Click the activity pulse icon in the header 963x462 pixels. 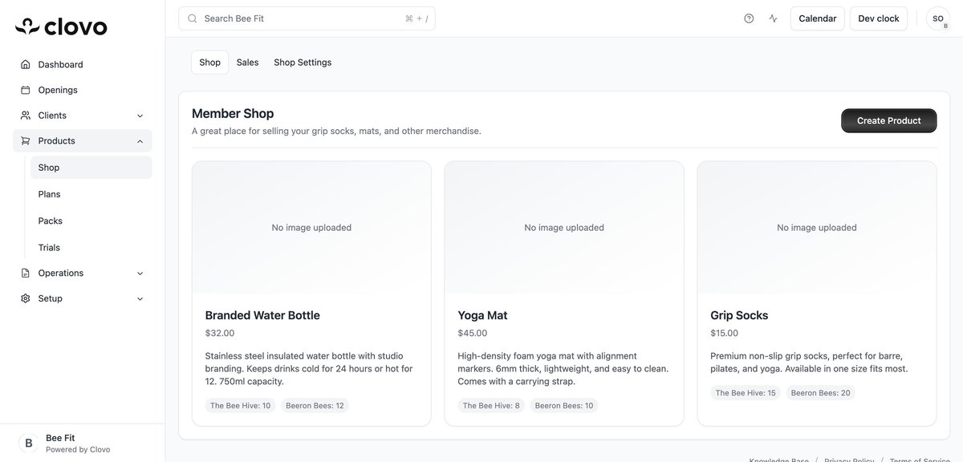coord(771,17)
